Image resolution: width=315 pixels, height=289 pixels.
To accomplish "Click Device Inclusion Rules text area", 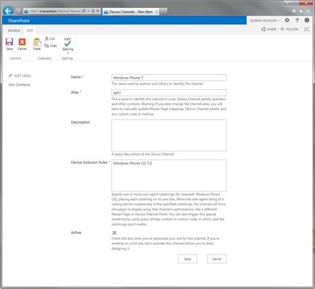I will click(x=169, y=175).
